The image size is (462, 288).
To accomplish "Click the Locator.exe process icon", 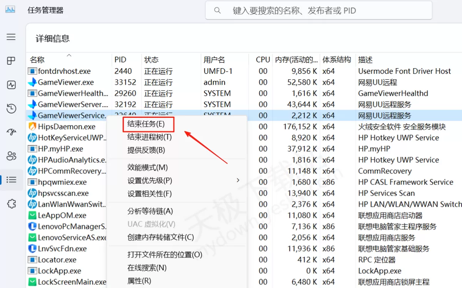I will [x=32, y=260].
